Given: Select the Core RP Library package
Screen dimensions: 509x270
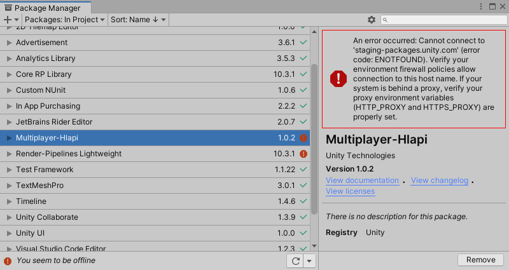Looking at the screenshot, I should tap(155, 74).
